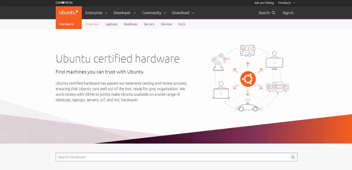Click the connected car illustration icon
Image resolution: width=352 pixels, height=170 pixels.
coord(248,106)
